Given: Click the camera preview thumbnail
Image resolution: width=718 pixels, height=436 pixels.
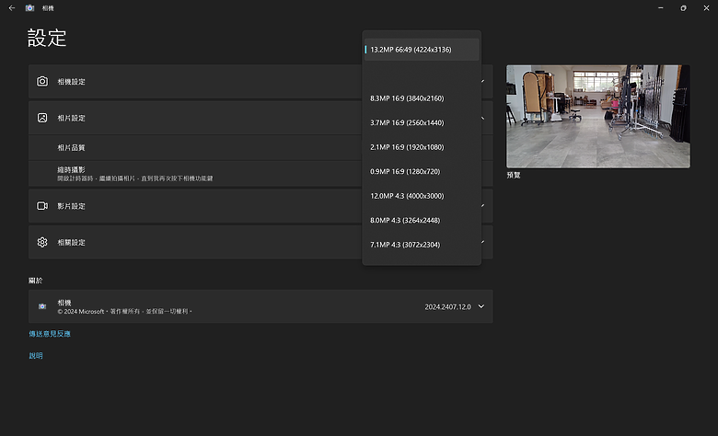Looking at the screenshot, I should coord(598,116).
